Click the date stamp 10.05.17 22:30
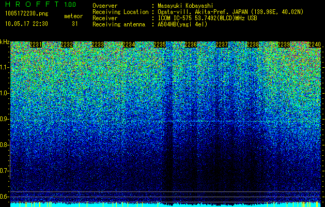325x207 pixels. pos(26,24)
